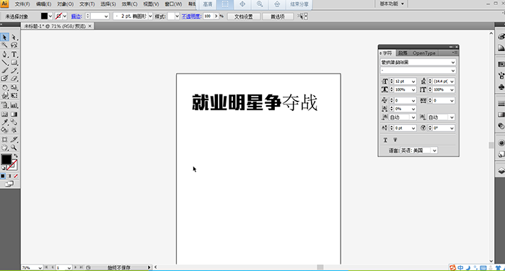Select the Line Segment tool
The width and height of the screenshot is (505, 271).
4,63
